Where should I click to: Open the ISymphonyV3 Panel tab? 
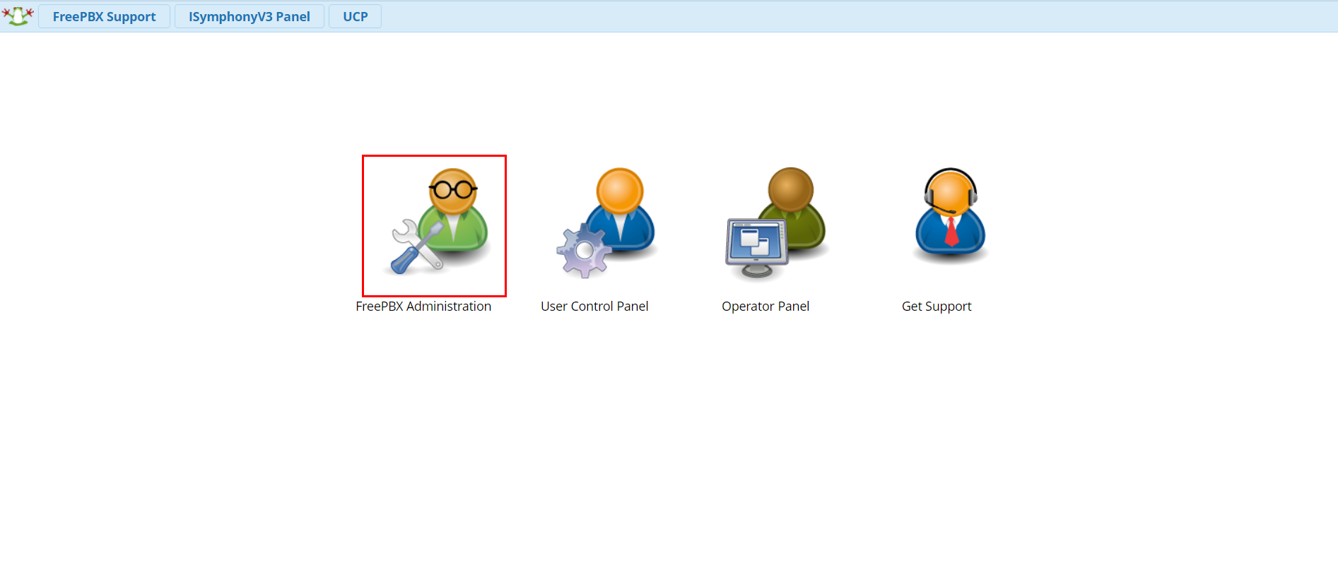(249, 16)
